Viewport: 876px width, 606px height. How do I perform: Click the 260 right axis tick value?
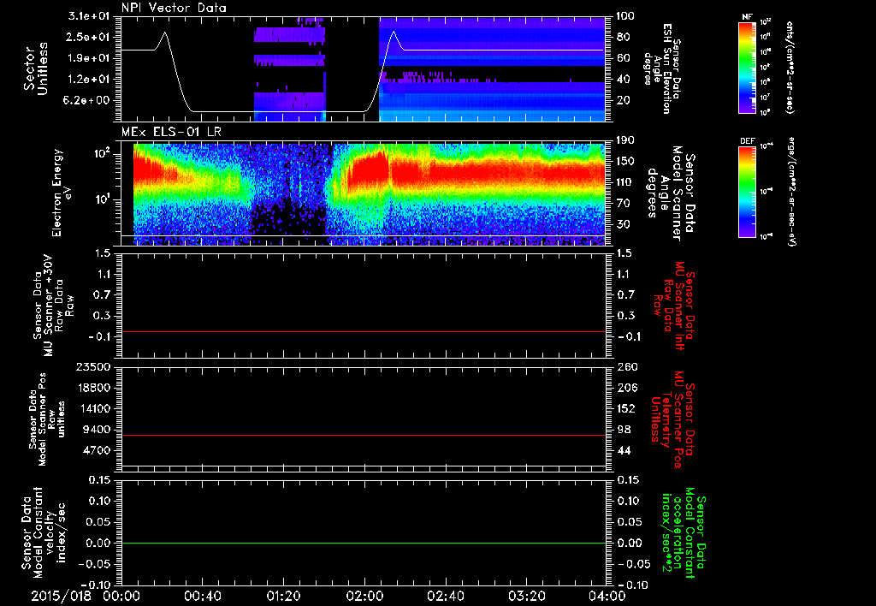(x=626, y=367)
